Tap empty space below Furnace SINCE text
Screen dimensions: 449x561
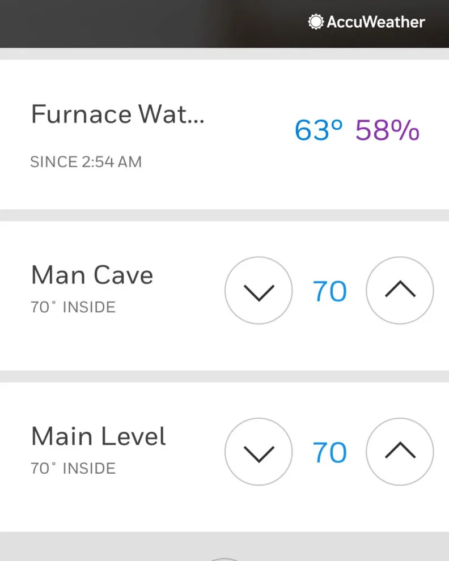pyautogui.click(x=224, y=190)
